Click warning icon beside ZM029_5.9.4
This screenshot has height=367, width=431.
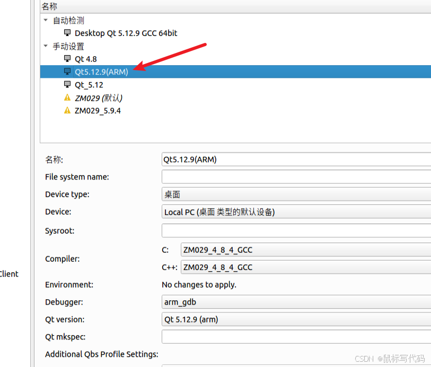click(67, 110)
